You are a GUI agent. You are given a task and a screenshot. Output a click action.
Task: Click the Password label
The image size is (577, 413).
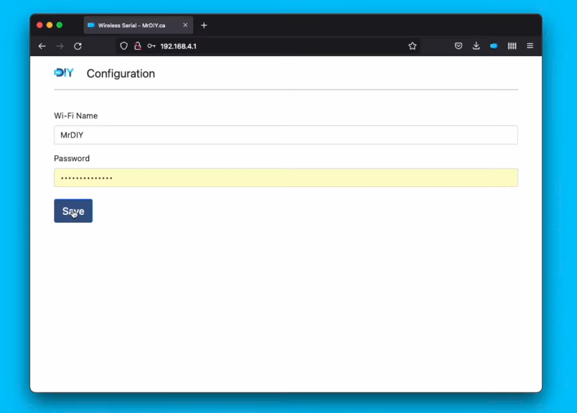click(x=72, y=158)
